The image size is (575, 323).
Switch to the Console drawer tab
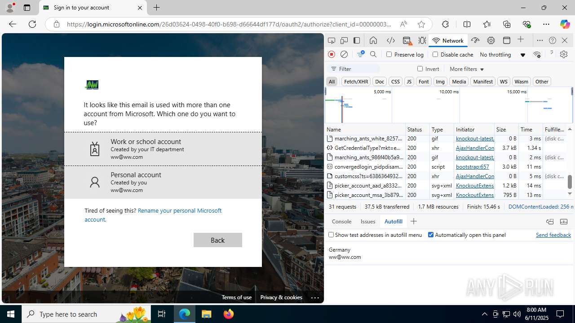point(341,221)
